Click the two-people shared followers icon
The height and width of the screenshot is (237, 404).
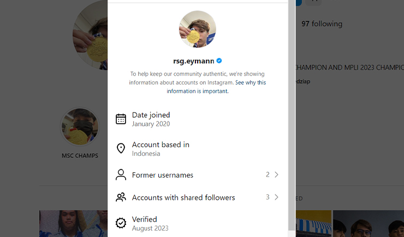pos(121,197)
